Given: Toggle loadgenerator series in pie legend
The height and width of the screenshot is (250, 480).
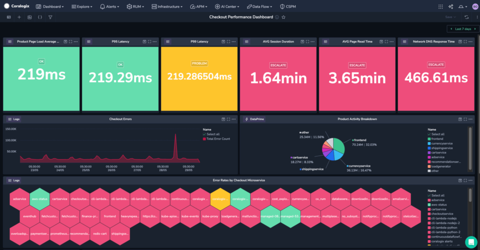Looking at the screenshot, I should pos(439,166).
